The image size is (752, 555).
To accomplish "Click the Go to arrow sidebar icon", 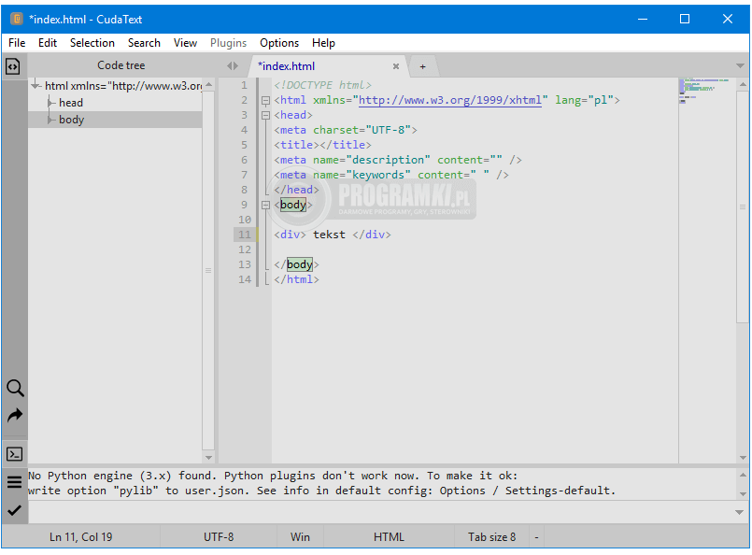I will coord(15,416).
